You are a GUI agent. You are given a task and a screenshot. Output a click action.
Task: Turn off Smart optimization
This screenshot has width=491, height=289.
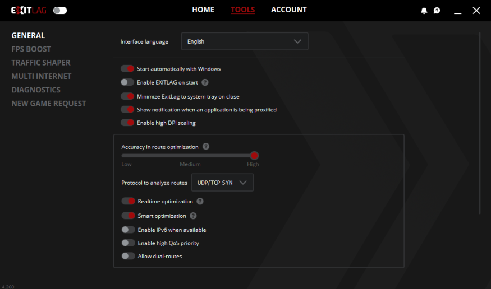128,216
